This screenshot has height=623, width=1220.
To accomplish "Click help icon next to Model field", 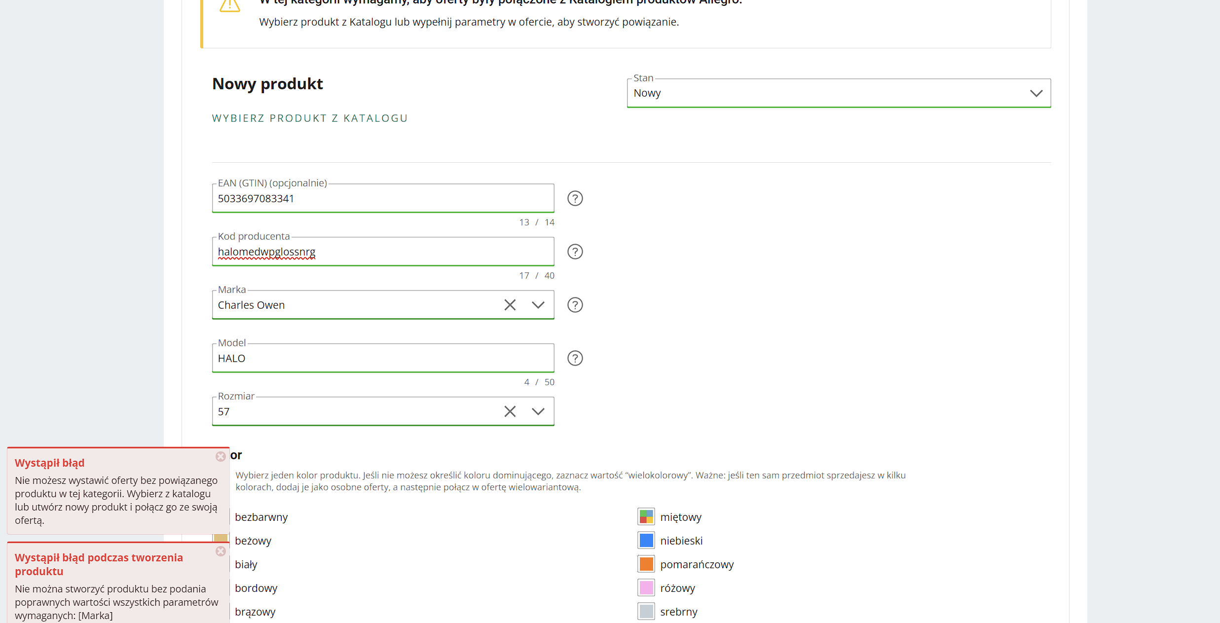I will [575, 358].
